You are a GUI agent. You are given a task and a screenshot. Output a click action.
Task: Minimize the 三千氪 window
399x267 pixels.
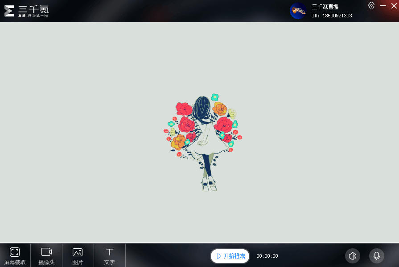click(383, 6)
